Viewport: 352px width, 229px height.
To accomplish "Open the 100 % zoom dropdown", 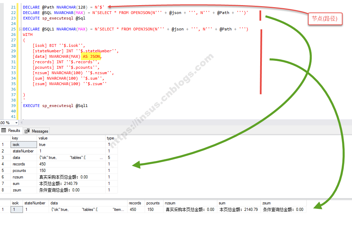I will (16, 123).
